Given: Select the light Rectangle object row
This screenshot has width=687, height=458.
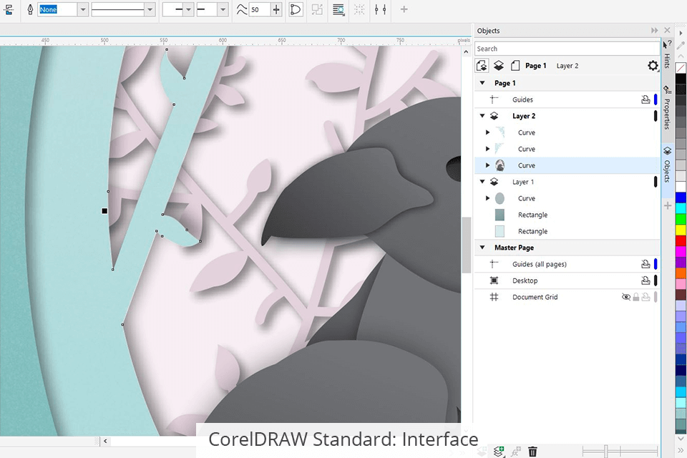Looking at the screenshot, I should pyautogui.click(x=567, y=231).
